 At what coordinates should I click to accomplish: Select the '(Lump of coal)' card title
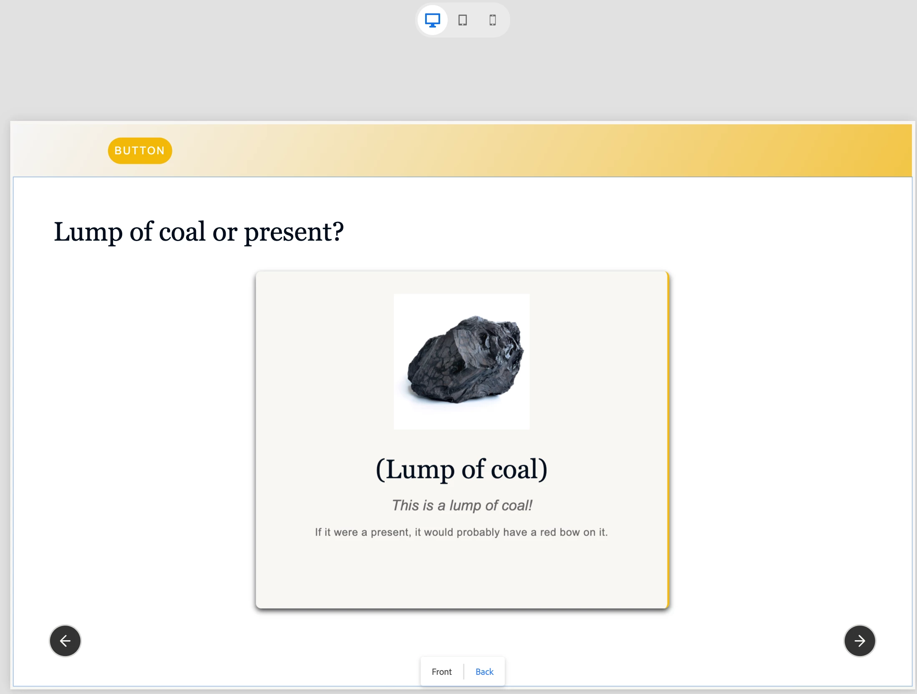(x=461, y=469)
